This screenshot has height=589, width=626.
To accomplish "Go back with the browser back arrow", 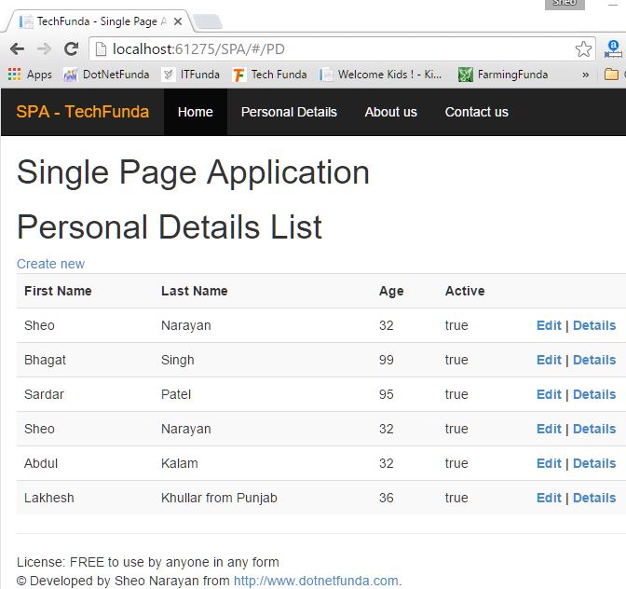I will [x=17, y=49].
